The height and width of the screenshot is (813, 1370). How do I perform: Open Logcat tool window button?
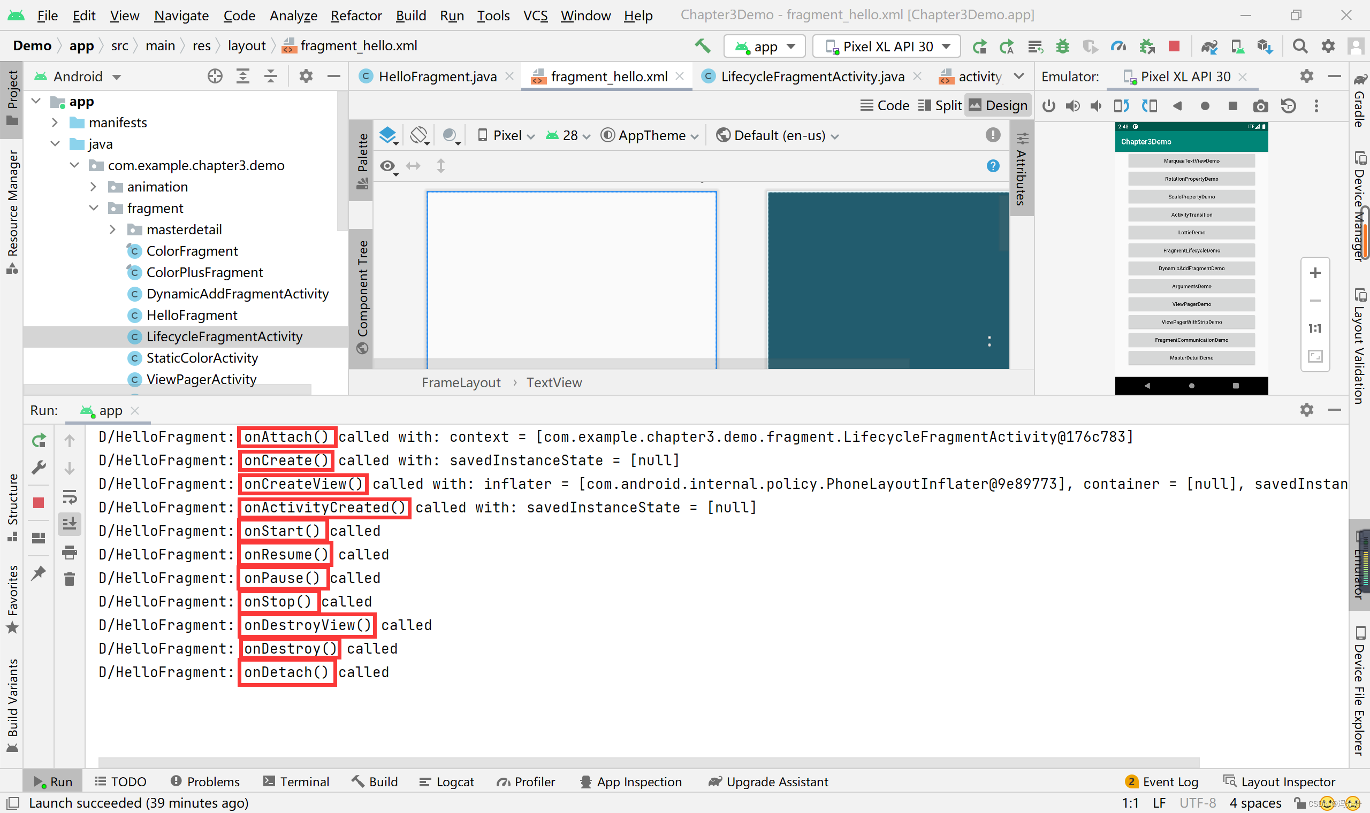click(447, 782)
